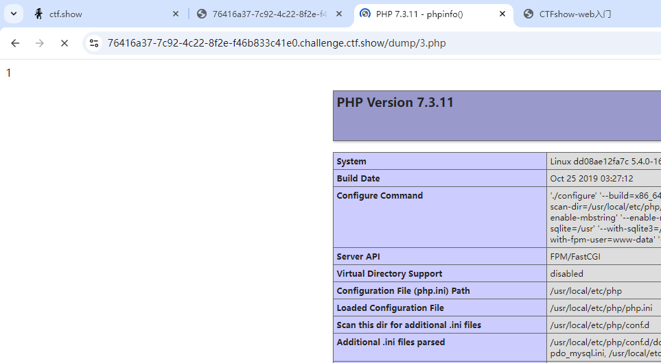
Task: Close the 76416a37 challenge tab
Action: tap(339, 14)
